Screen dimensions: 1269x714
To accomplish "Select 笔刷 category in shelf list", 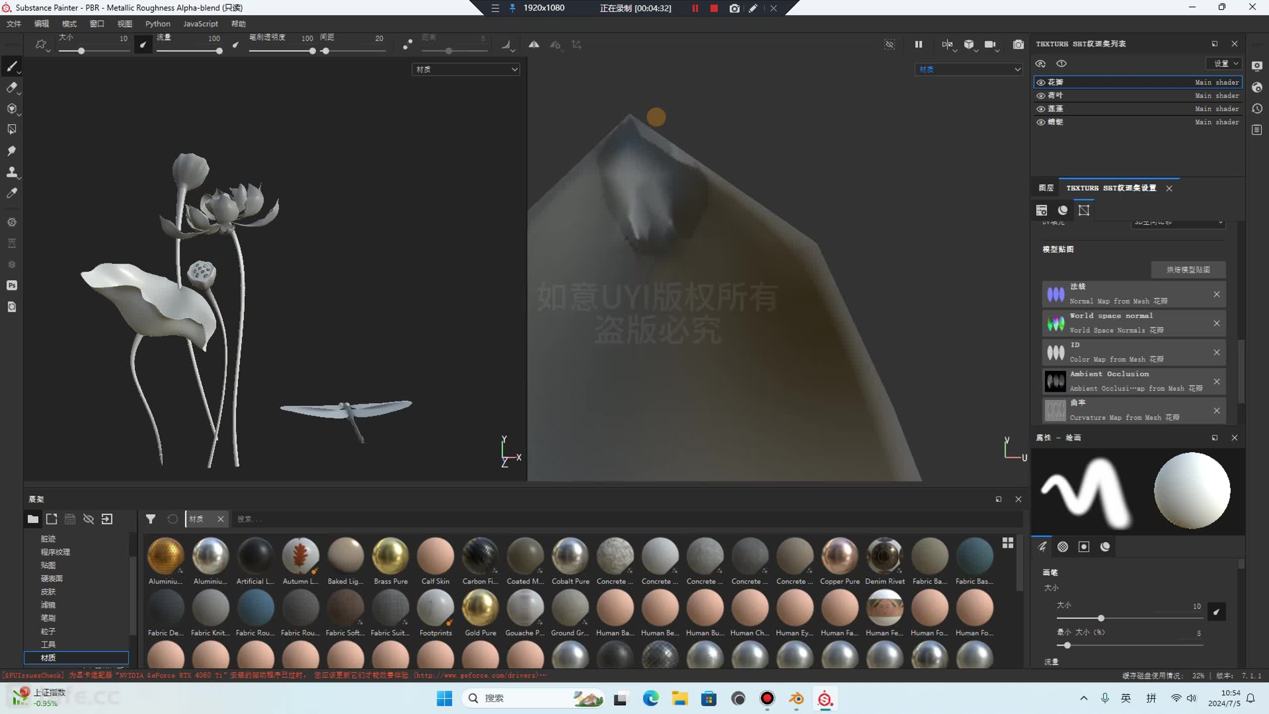I will click(48, 618).
